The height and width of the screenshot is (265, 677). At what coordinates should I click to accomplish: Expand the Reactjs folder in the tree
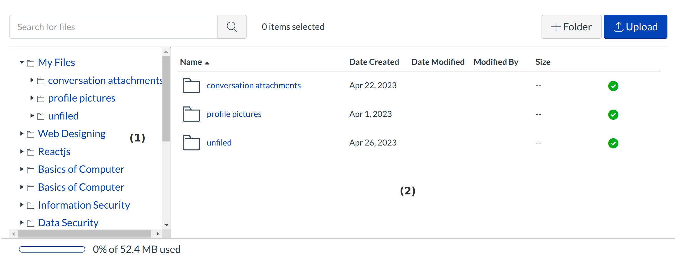(x=22, y=152)
